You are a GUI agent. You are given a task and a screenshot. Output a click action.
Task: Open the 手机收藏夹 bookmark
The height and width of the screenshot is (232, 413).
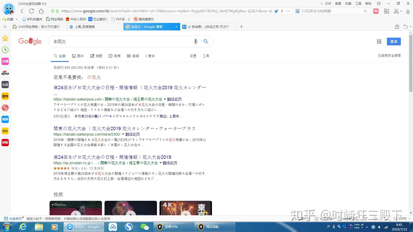point(32,19)
